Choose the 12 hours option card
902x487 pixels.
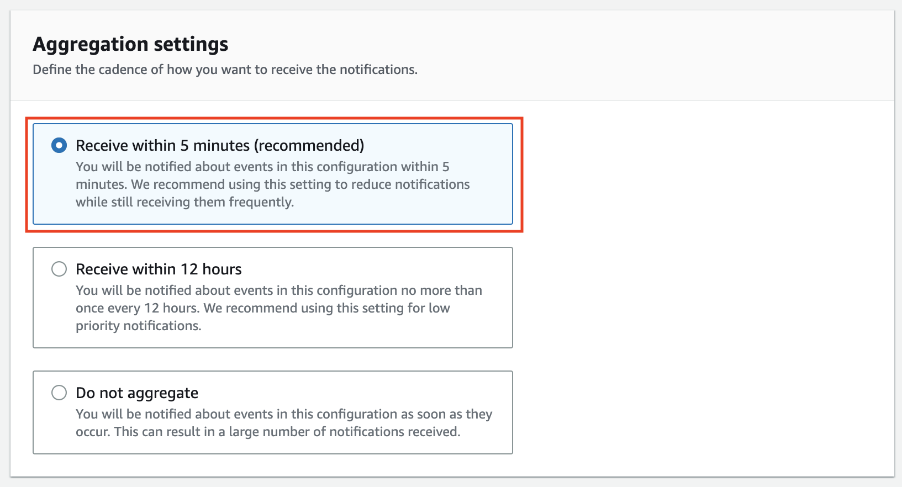coord(273,298)
